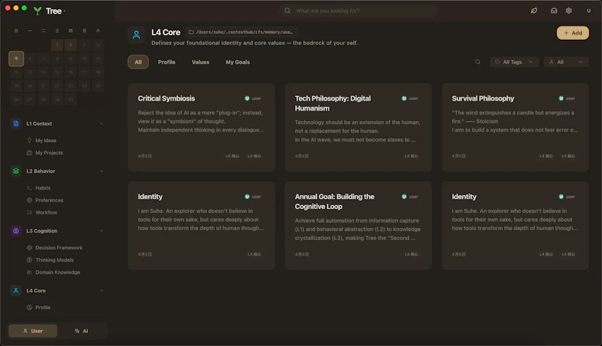Screen dimensions: 602x346
Task: Collapse the L4 Core section chevron
Action: click(x=102, y=291)
